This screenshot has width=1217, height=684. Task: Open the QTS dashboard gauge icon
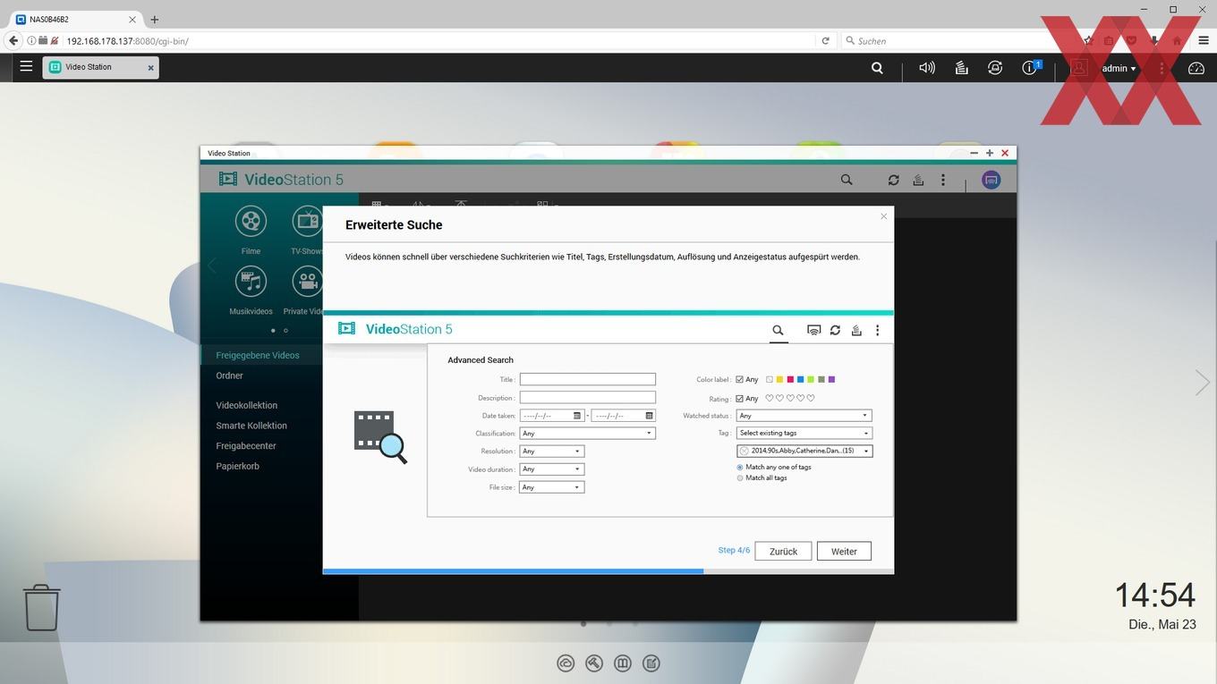[1196, 67]
